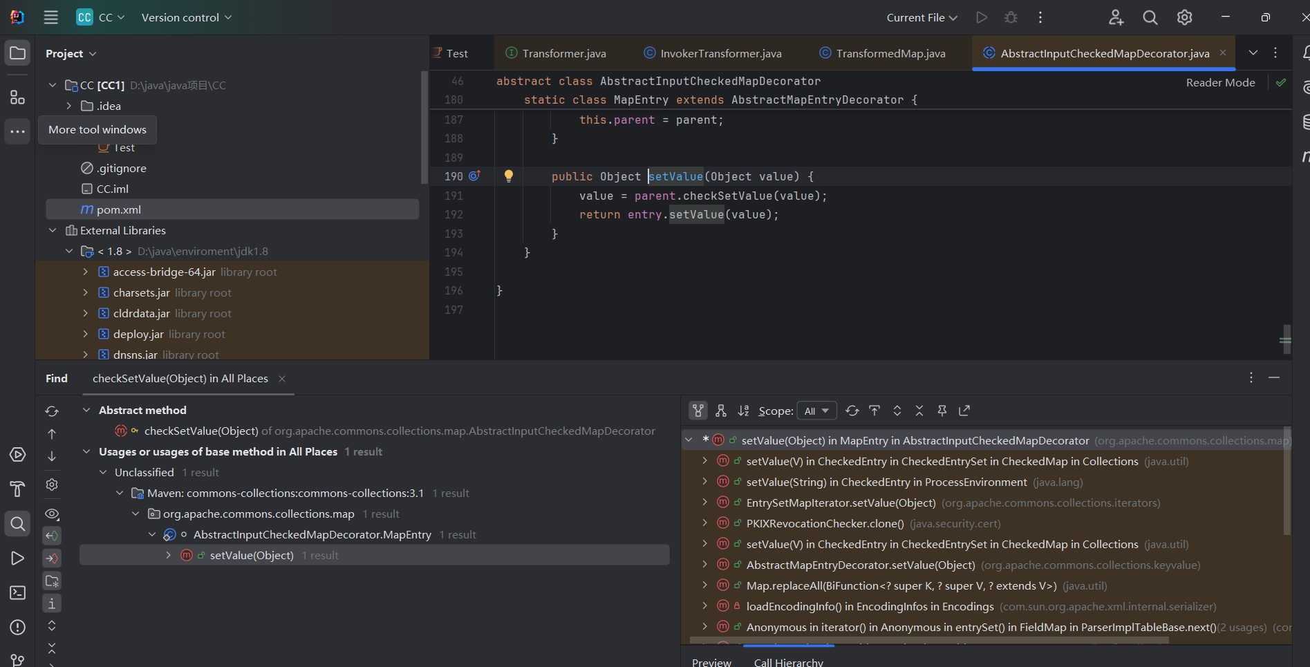Open the Version control menu

(x=186, y=17)
